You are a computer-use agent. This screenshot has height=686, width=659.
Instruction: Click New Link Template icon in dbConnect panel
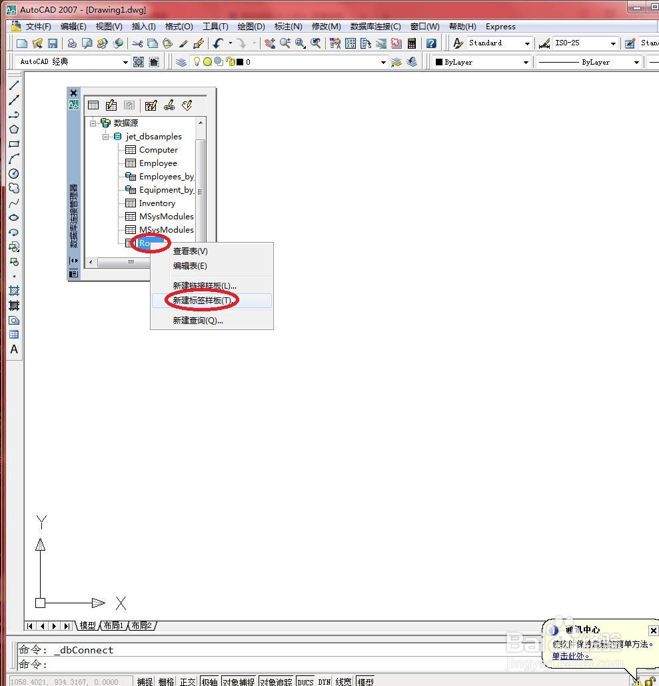coord(169,105)
